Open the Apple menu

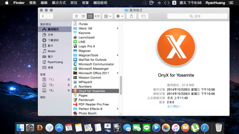tap(7, 3)
